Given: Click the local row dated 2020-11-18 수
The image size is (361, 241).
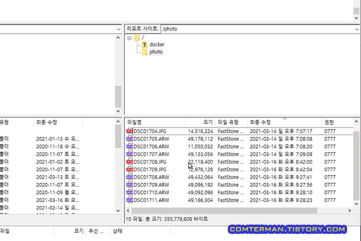Looking at the screenshot, I should pyautogui.click(x=58, y=147).
